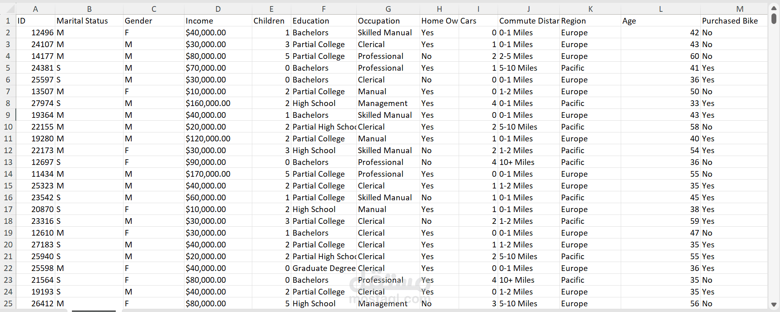Image resolution: width=780 pixels, height=312 pixels.
Task: Click ID cell 26412
Action: (x=35, y=303)
